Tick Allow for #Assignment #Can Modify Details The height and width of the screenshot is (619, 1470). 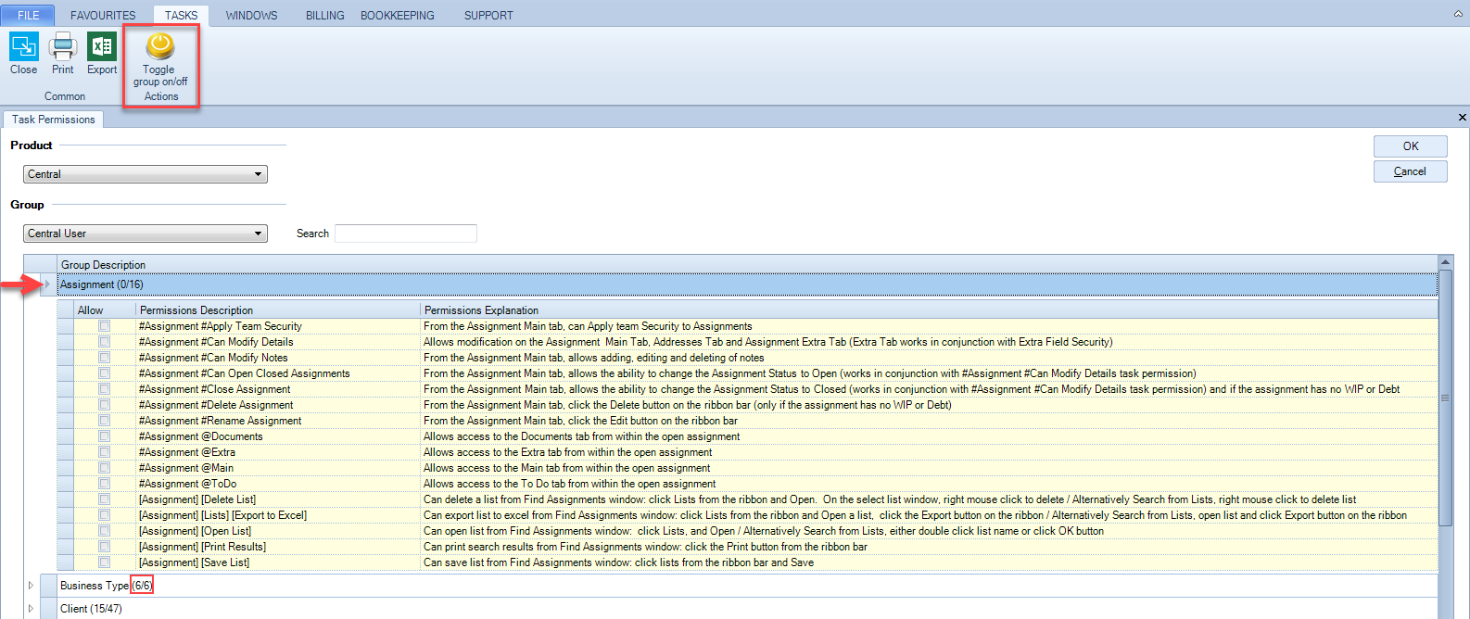pyautogui.click(x=105, y=342)
